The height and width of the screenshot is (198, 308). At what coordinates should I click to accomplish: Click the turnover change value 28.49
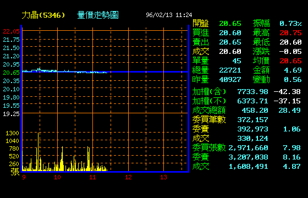pos(289,110)
